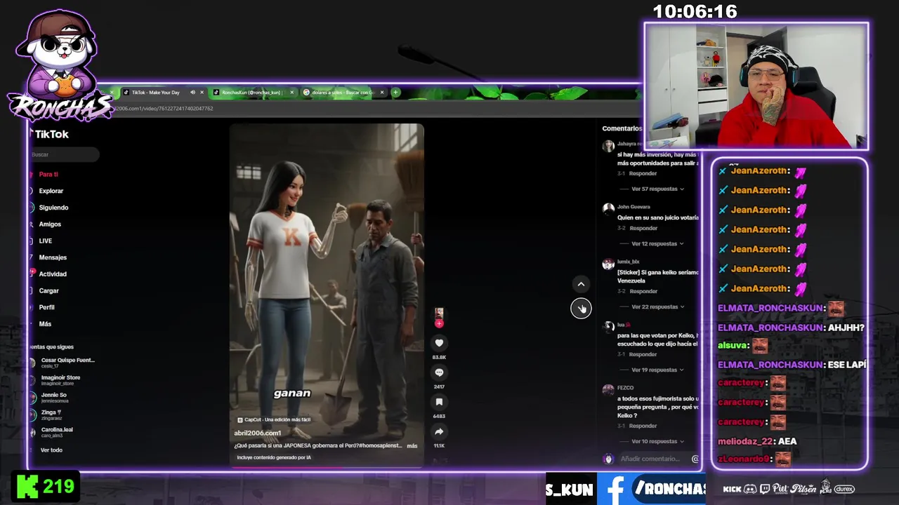This screenshot has width=899, height=505.
Task: Click the streamer webcam overlay
Action: tap(756, 86)
